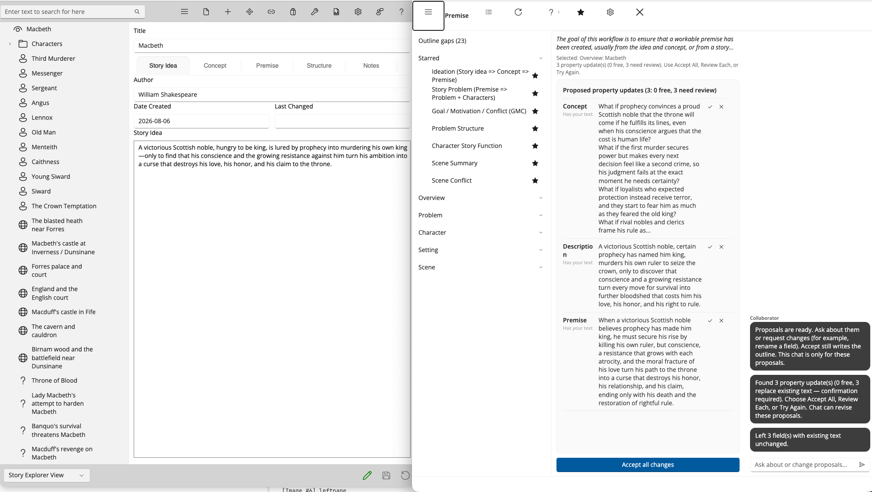The height and width of the screenshot is (492, 872).
Task: Collapse the Starred section
Action: (541, 58)
